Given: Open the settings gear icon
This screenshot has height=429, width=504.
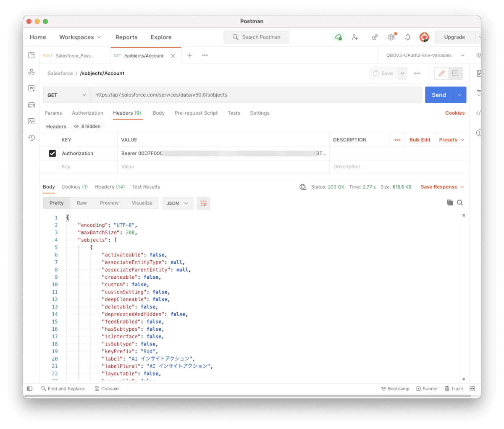Looking at the screenshot, I should (x=391, y=37).
